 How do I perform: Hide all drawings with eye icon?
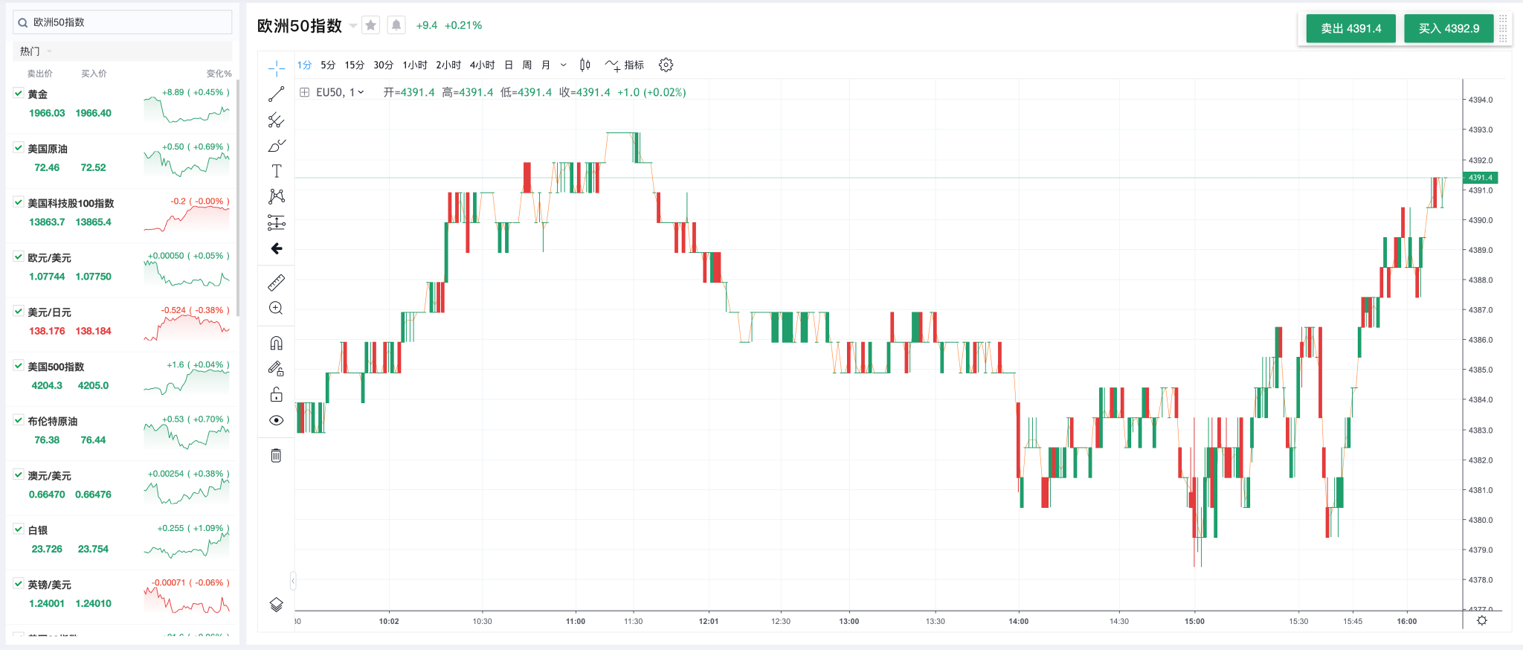pyautogui.click(x=276, y=420)
